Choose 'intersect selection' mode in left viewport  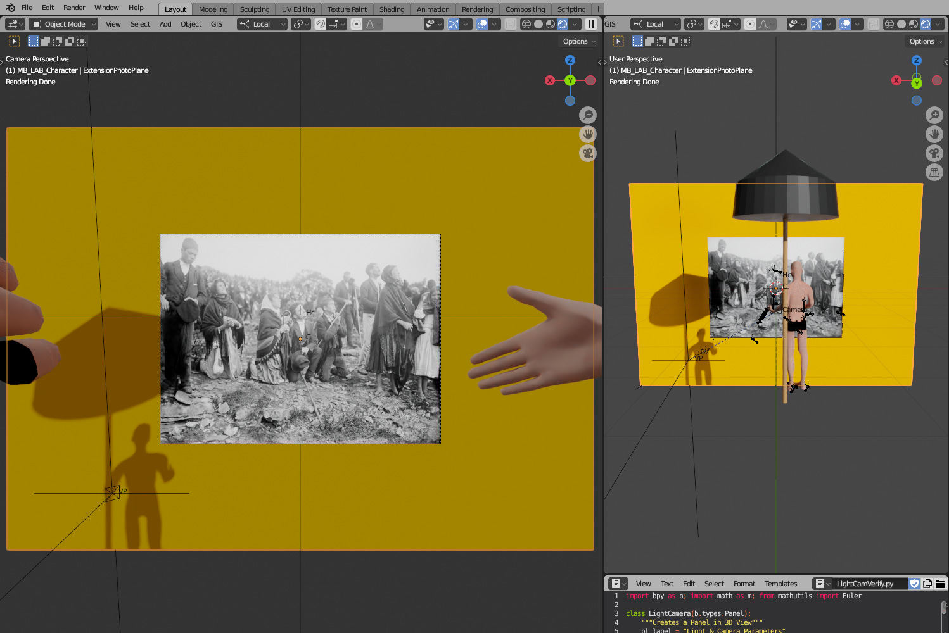(x=82, y=41)
